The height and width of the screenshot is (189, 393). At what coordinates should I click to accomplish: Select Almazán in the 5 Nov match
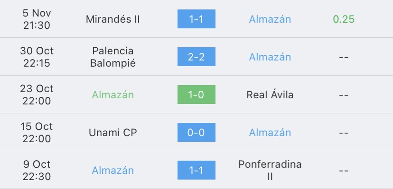tap(270, 19)
